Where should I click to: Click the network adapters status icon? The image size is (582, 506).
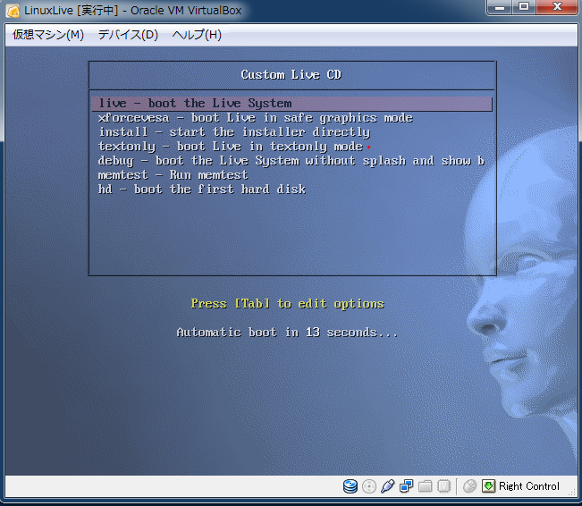pos(407,486)
